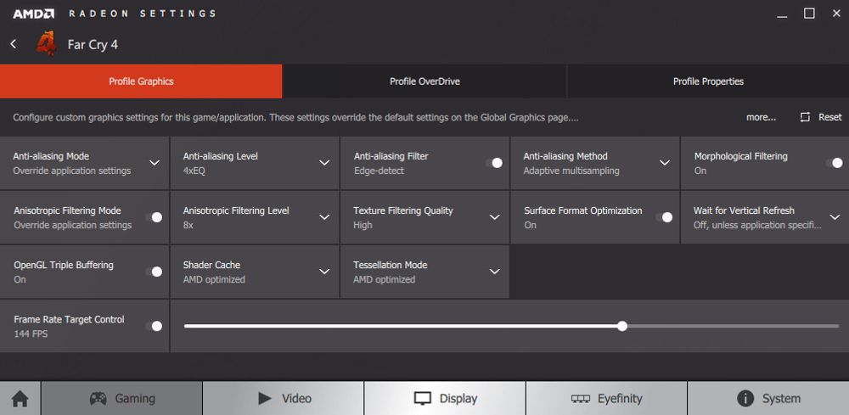Click the frame rate slider's filled track
The image size is (849, 415).
pyautogui.click(x=401, y=326)
